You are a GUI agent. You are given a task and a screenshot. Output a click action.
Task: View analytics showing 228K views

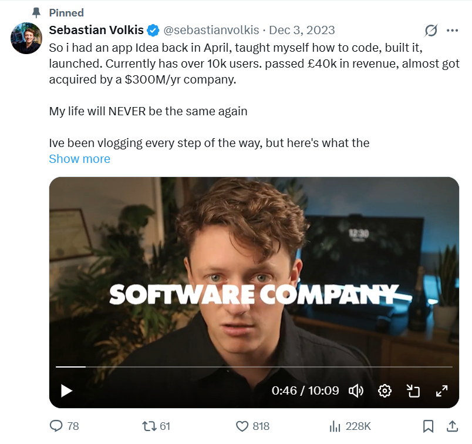pyautogui.click(x=333, y=426)
